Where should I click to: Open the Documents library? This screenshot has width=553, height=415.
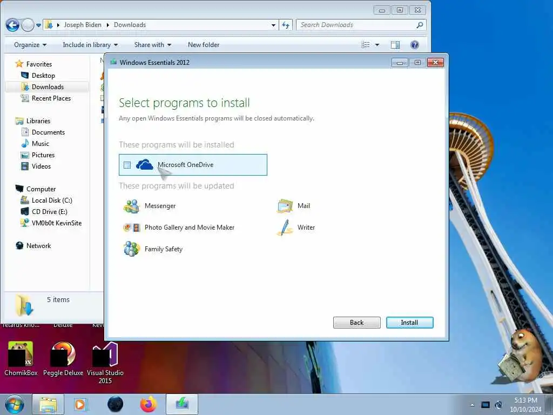(48, 132)
